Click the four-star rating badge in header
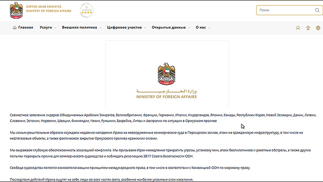 coord(86,10)
